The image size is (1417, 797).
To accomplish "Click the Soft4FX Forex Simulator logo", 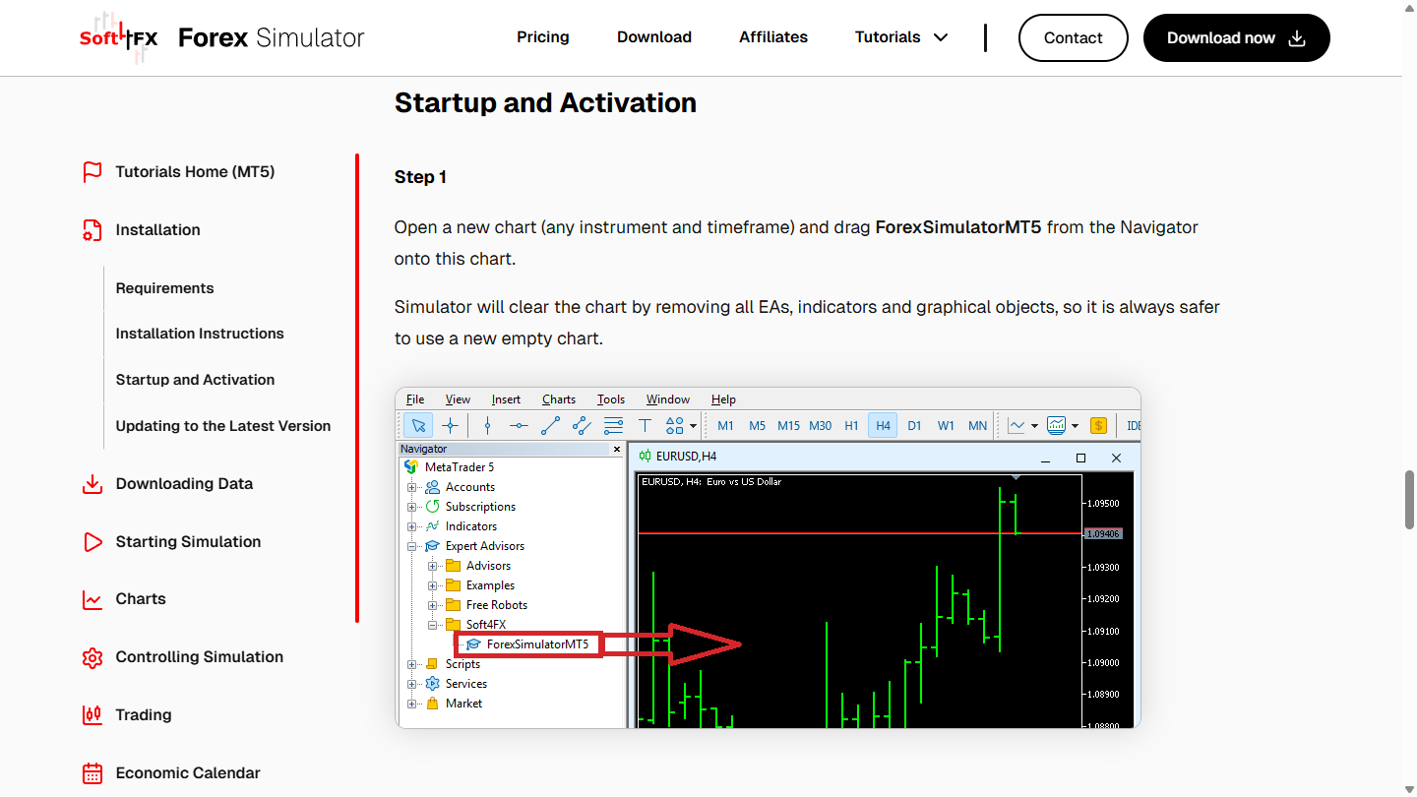I will point(221,38).
